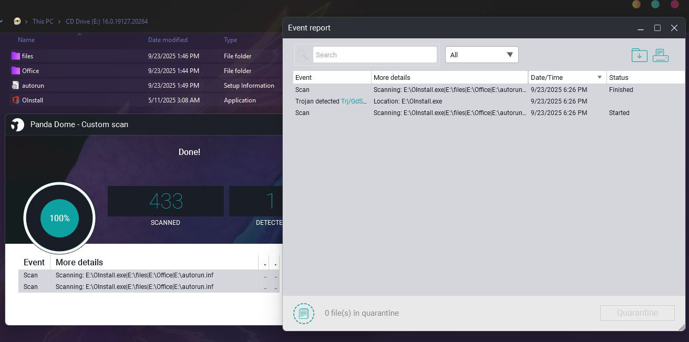Image resolution: width=689 pixels, height=342 pixels.
Task: Sort by the Status column header
Action: tap(646, 77)
